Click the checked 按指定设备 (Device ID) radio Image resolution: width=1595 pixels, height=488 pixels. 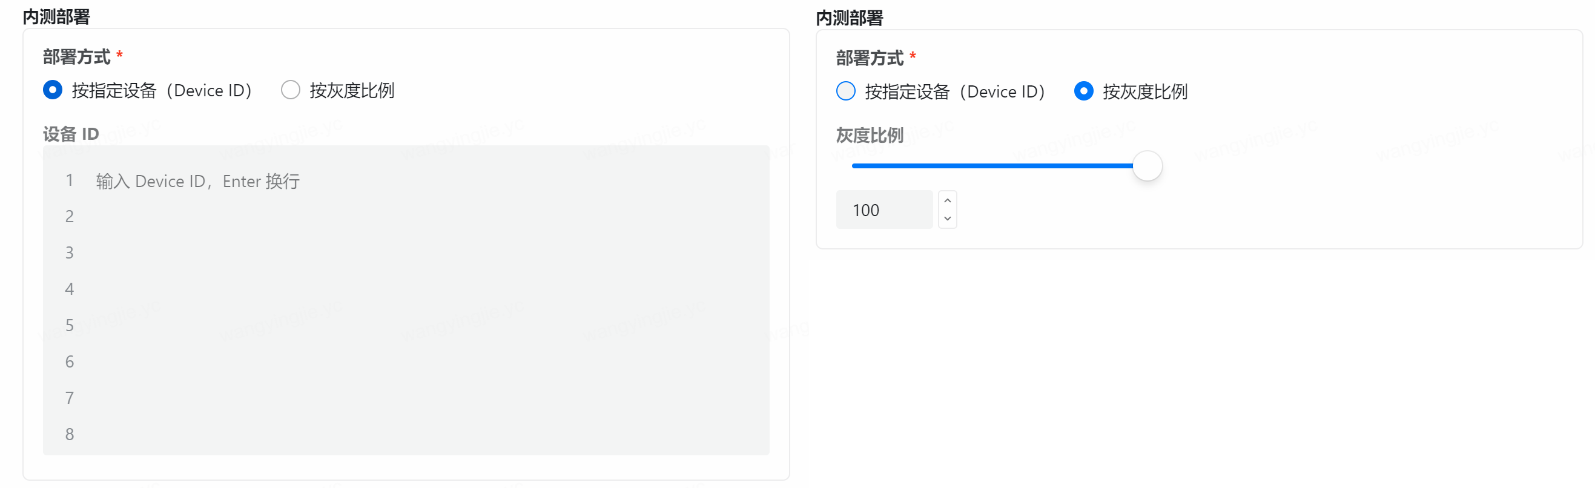(x=53, y=90)
